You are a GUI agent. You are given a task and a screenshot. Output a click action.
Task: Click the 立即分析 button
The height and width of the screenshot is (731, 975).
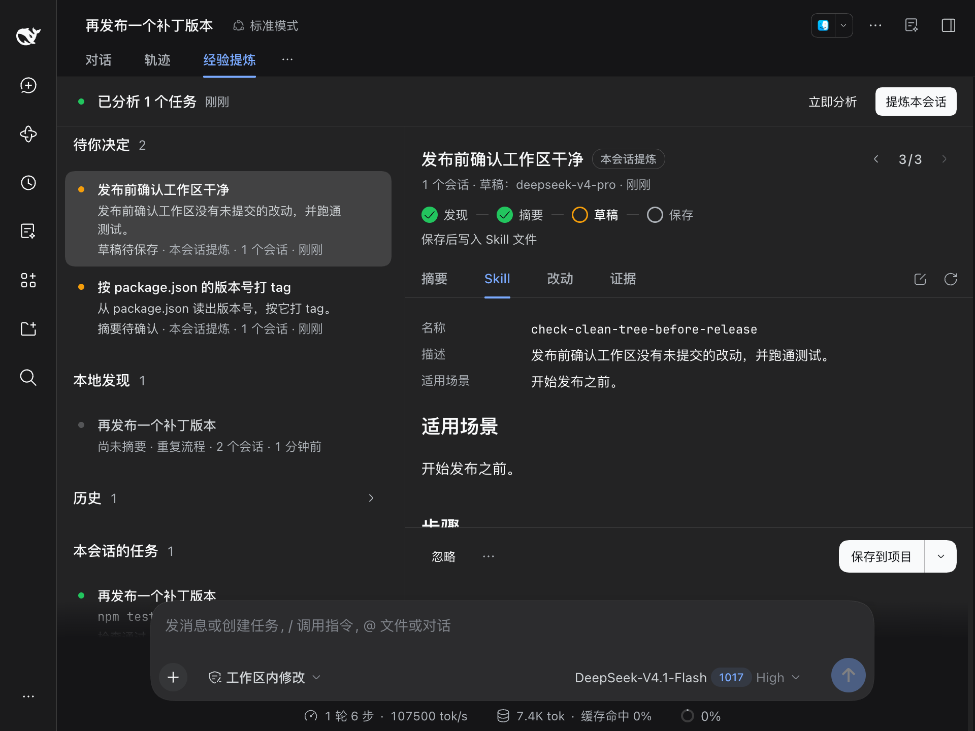[x=833, y=102]
